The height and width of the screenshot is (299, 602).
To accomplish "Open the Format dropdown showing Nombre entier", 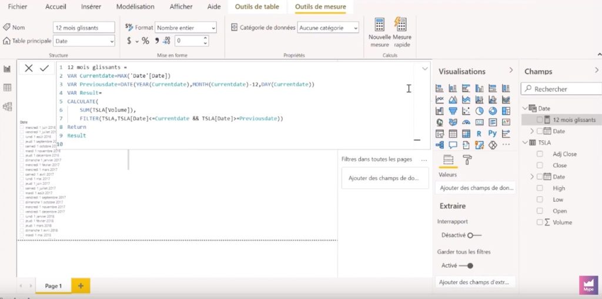I will click(186, 28).
